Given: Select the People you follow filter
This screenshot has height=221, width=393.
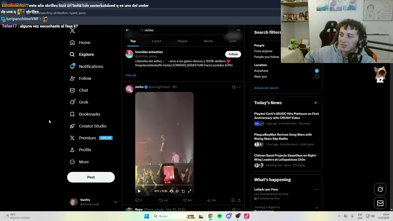Looking at the screenshot, I should pos(267,57).
